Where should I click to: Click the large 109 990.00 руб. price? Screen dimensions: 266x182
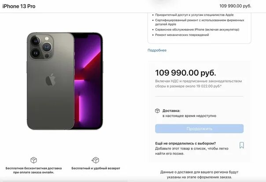click(185, 73)
